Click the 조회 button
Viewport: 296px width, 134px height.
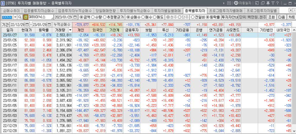271,17
